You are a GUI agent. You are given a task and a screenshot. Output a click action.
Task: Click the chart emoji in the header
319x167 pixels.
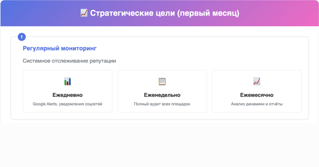(x=84, y=13)
